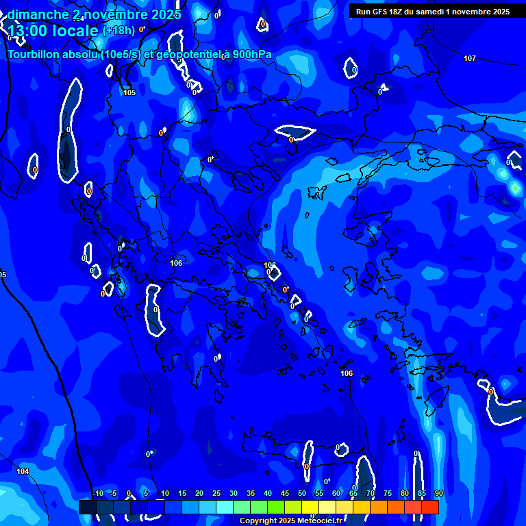This screenshot has width=526, height=526.
Task: Click the yellow swatch between 55 and 60
Action: pyautogui.click(x=327, y=508)
